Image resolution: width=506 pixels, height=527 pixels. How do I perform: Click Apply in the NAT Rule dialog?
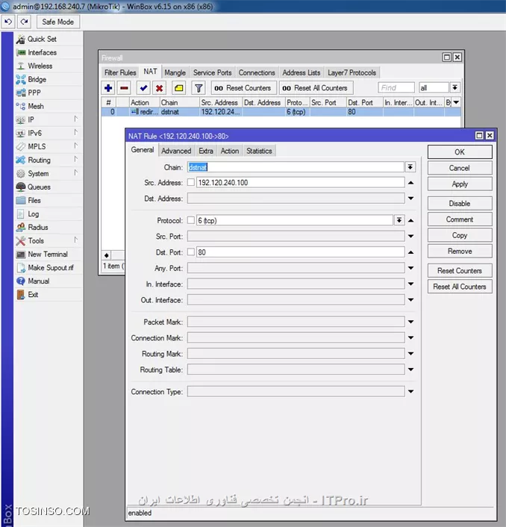[x=460, y=184]
